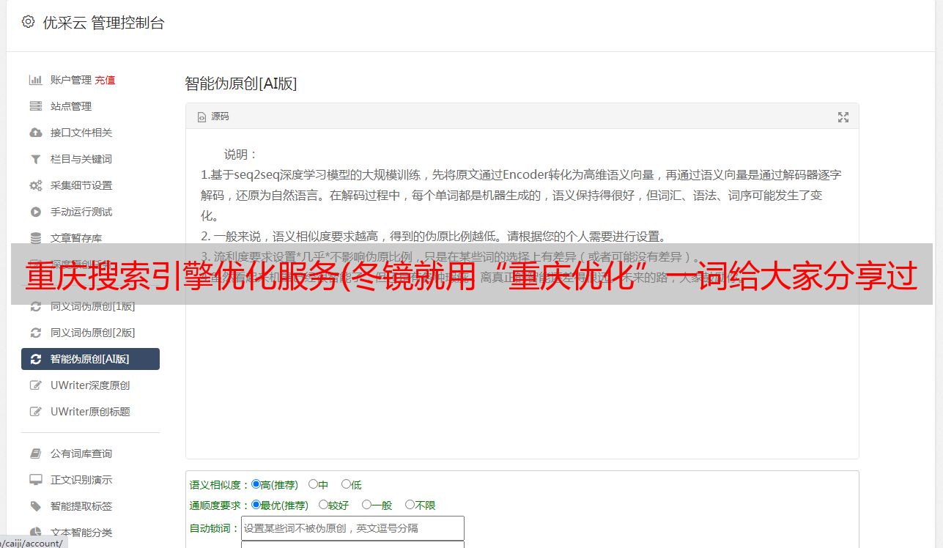Select 低 for 语义相似度
Image resolution: width=943 pixels, height=548 pixels.
(346, 484)
